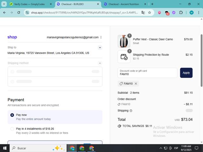Click the Shop logo

(12, 37)
